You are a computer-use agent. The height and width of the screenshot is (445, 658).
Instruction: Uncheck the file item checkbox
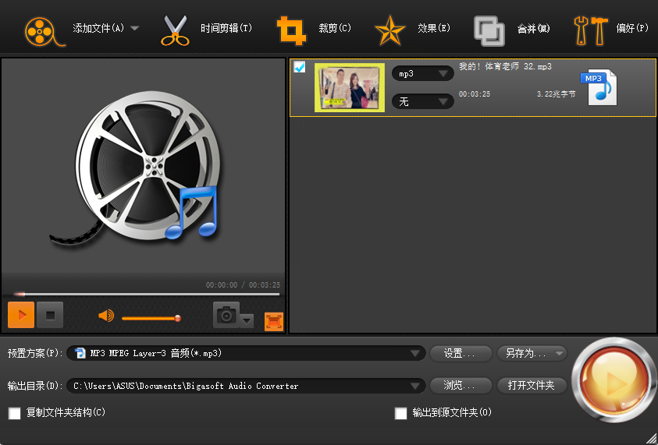(x=299, y=67)
